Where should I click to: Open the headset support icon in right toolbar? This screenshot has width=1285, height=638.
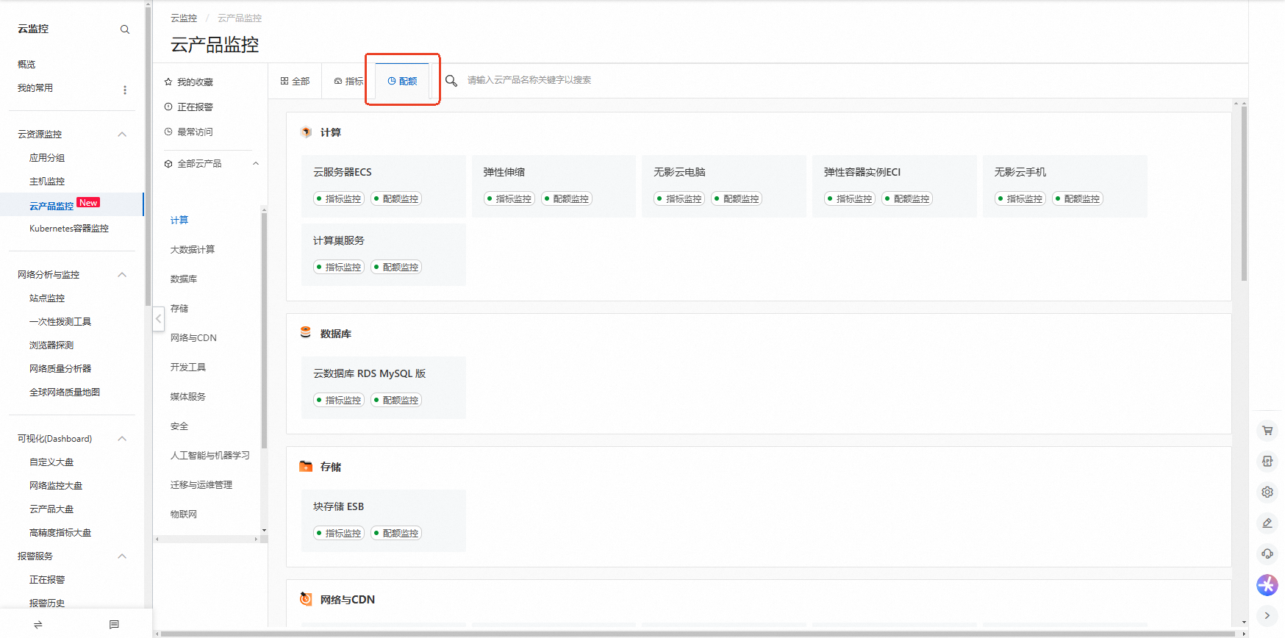click(x=1267, y=553)
